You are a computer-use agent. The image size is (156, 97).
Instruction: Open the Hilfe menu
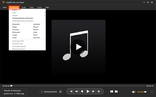coord(47,7)
